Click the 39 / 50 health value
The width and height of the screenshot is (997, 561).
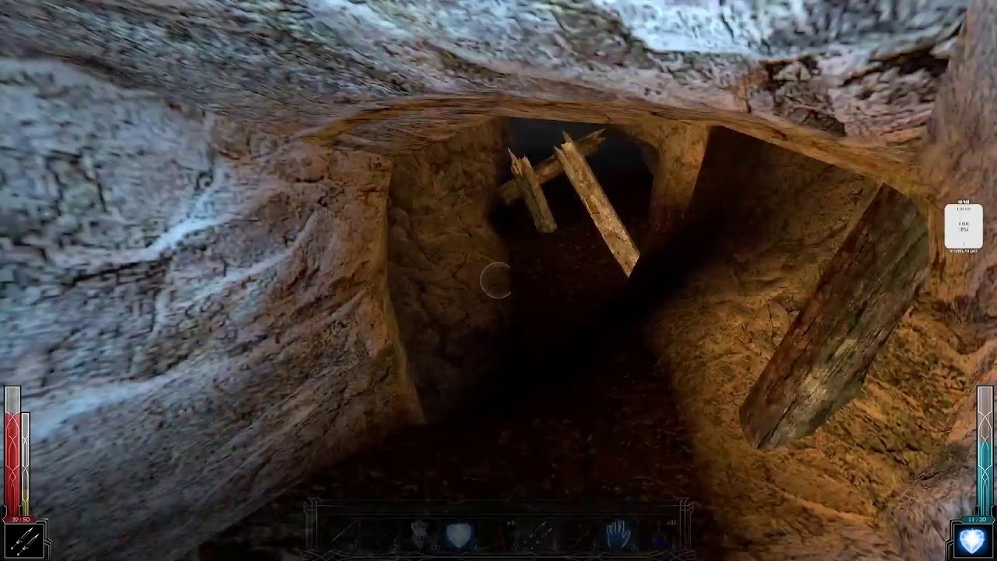pyautogui.click(x=19, y=519)
